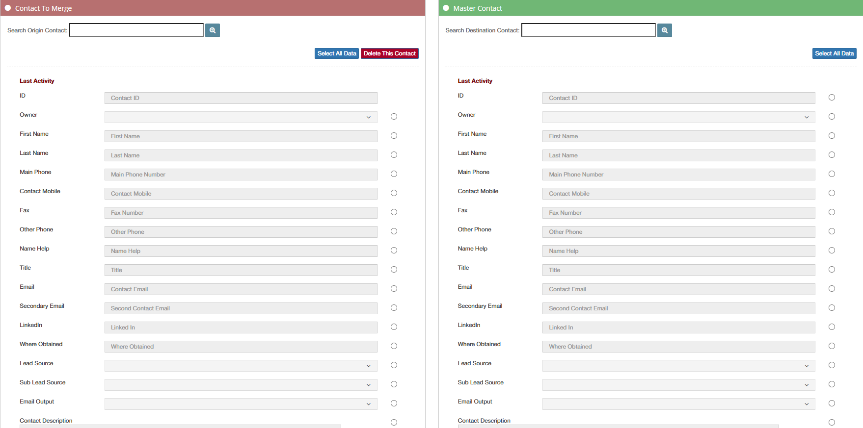863x428 pixels.
Task: Open Owner dropdown in Master Contact
Action: [679, 117]
